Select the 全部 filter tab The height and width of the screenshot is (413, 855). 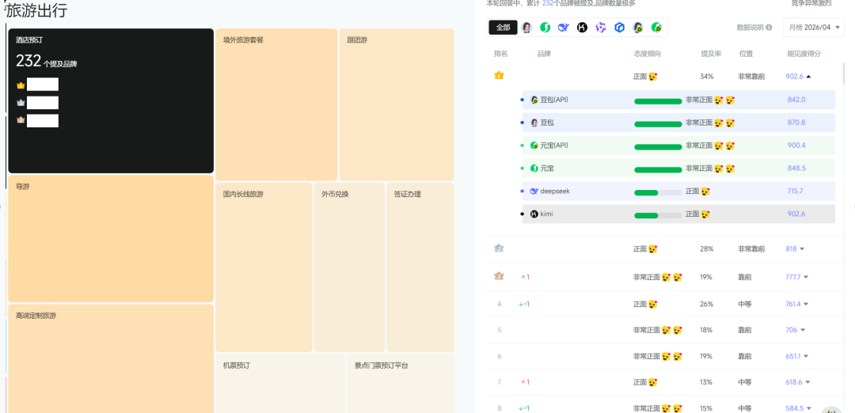tap(503, 27)
